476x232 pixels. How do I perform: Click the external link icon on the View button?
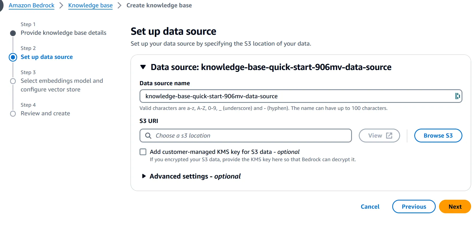click(389, 135)
